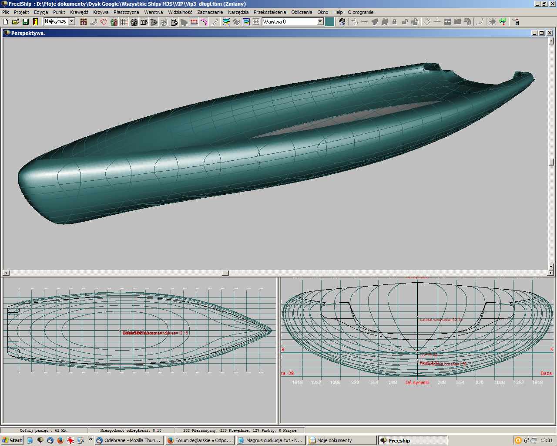Click the four-pane window icon

256,22
